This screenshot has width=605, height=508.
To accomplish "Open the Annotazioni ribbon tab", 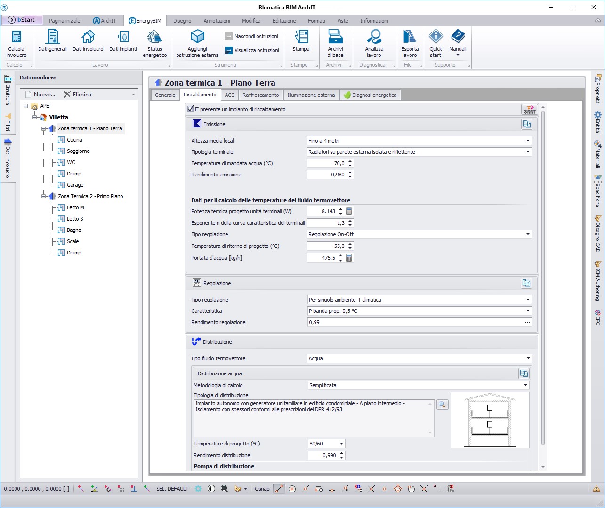I will [217, 21].
